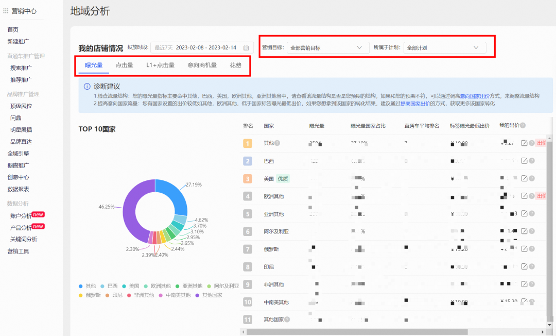Click the date range input field

(202, 47)
